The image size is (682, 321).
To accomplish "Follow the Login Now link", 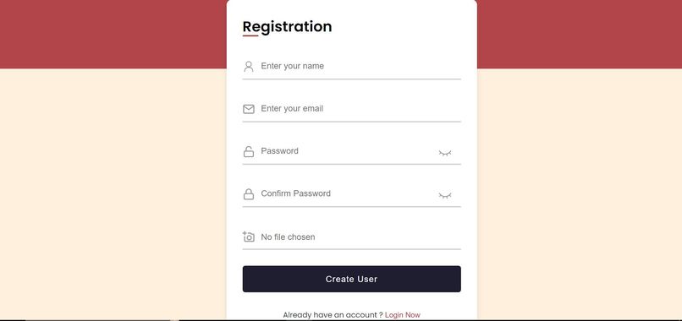I will (x=402, y=315).
